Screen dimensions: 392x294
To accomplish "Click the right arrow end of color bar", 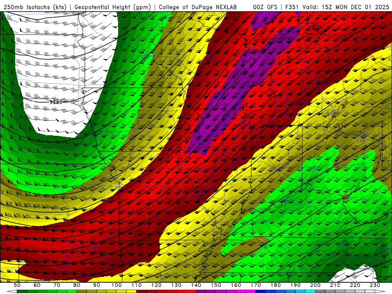I will coord(380,291).
